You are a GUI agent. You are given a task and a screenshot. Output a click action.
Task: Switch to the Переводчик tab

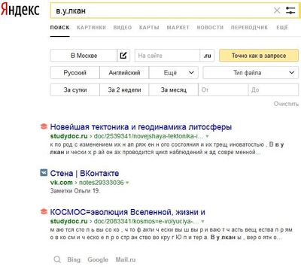249,28
